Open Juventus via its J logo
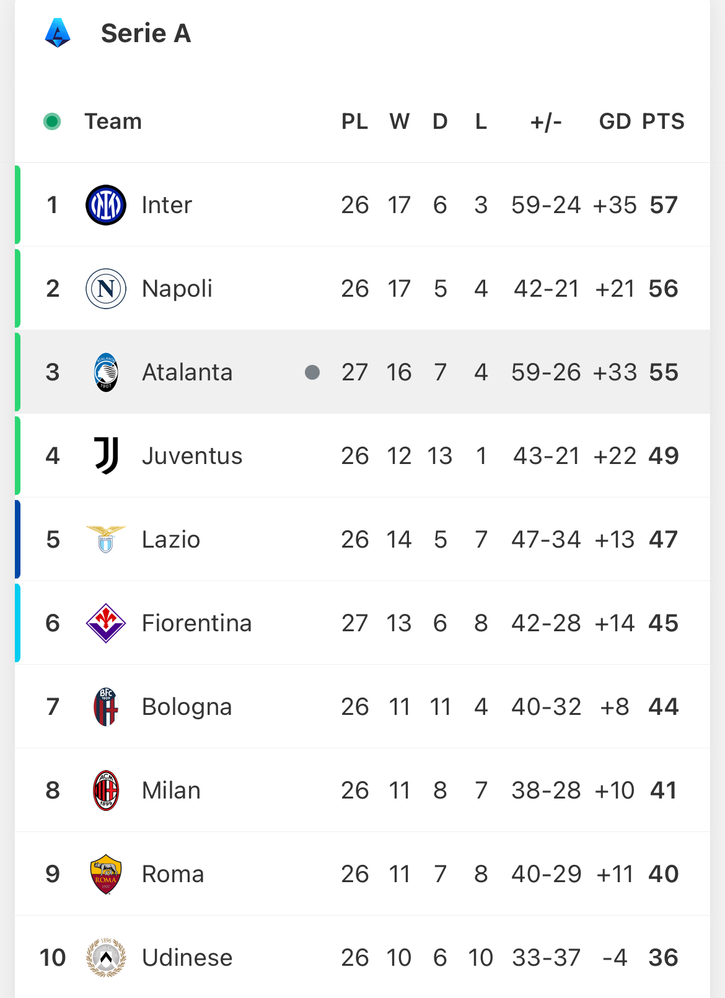Screen dimensions: 725x998 106,456
